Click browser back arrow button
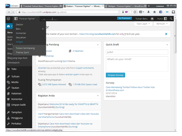Image resolution: width=182 pixels, height=136 pixels. [x=9, y=12]
